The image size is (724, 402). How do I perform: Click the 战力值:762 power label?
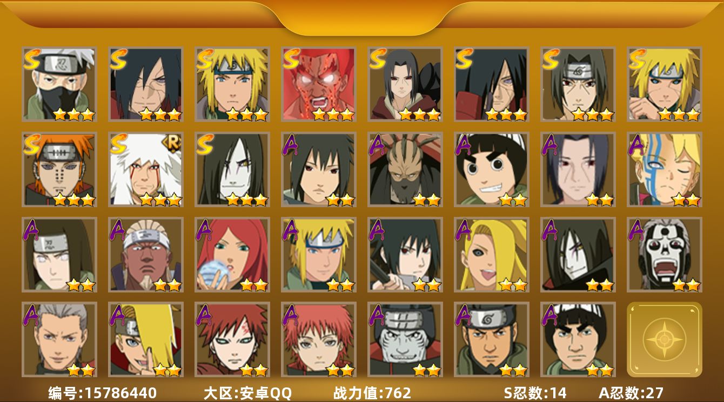click(372, 393)
